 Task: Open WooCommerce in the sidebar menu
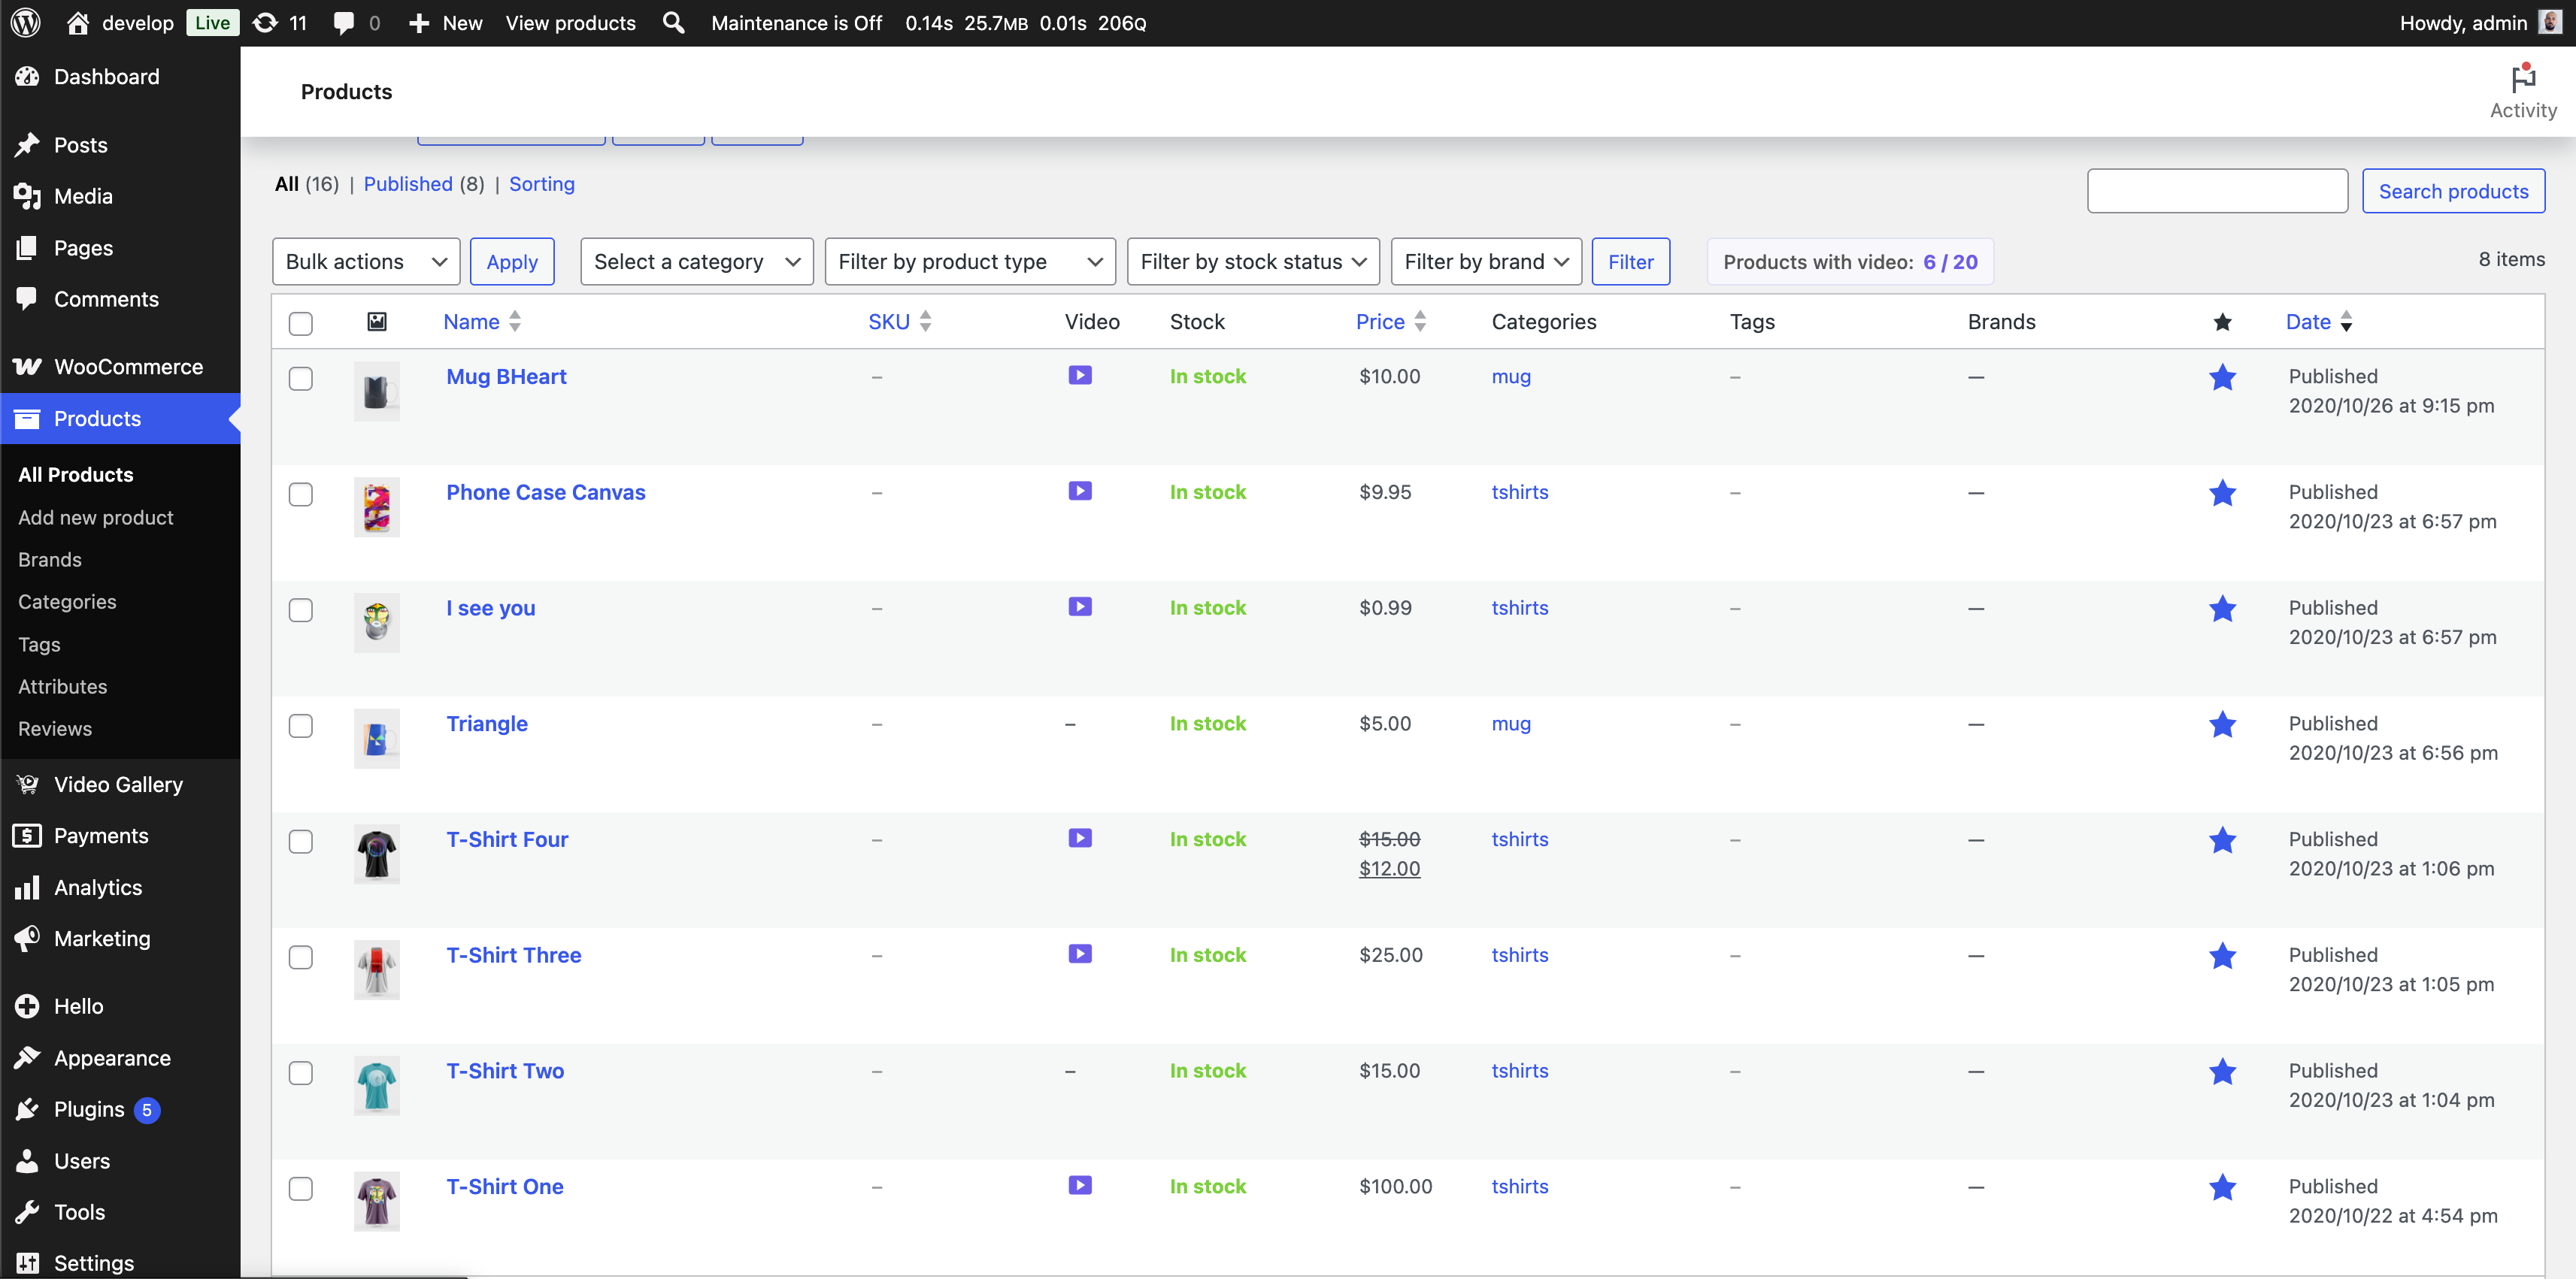128,367
